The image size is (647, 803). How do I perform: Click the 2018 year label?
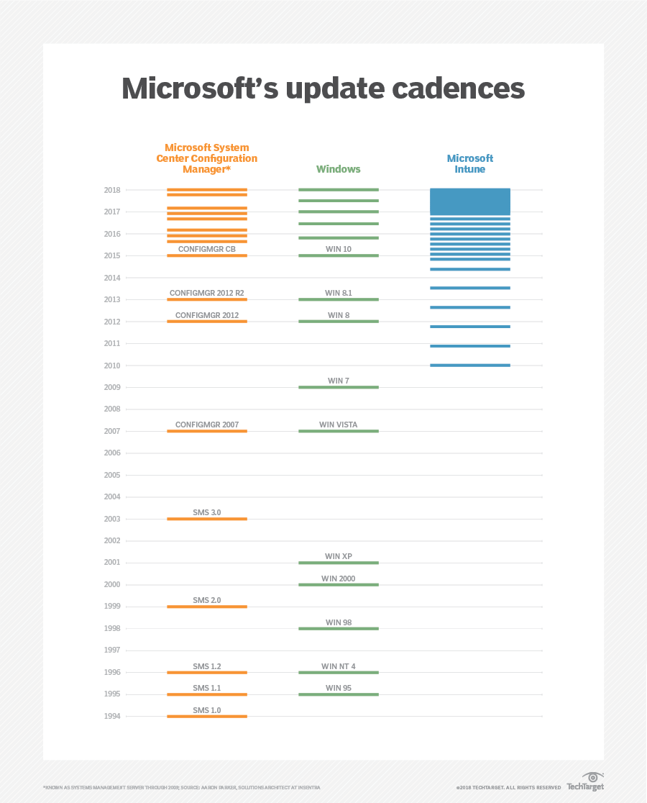[111, 190]
